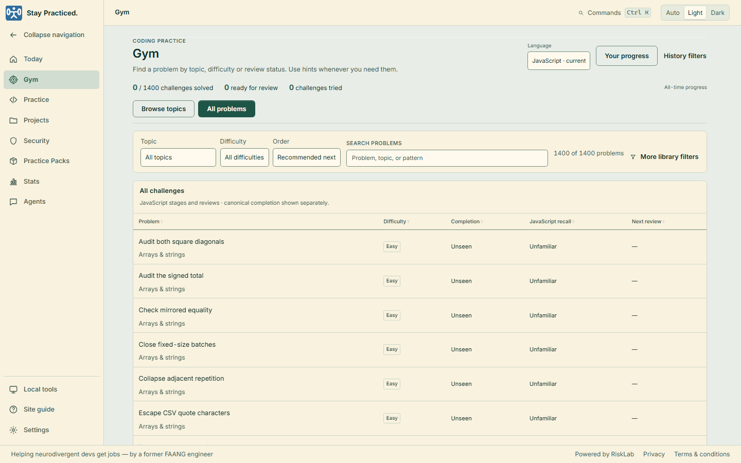Open the Powered by RiskLab link
Image resolution: width=741 pixels, height=463 pixels.
(x=605, y=454)
